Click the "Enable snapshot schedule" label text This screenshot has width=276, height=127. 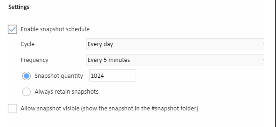pyautogui.click(x=55, y=29)
